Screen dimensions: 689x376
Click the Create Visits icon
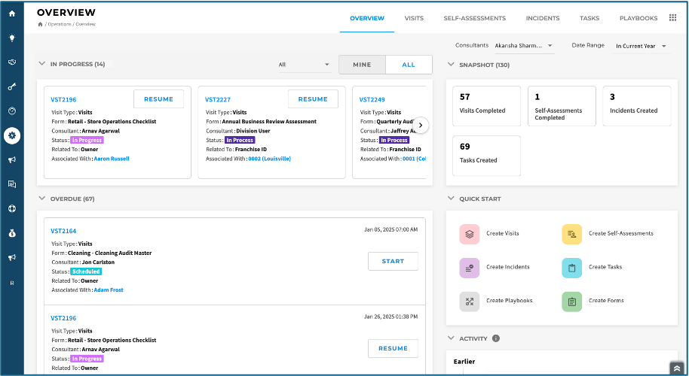tap(470, 234)
